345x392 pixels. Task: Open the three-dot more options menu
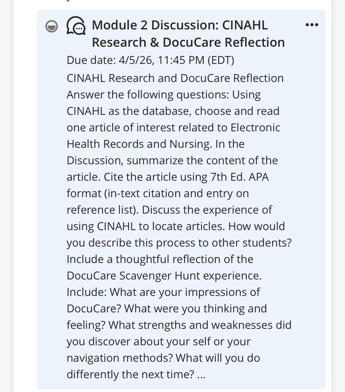pos(312,25)
